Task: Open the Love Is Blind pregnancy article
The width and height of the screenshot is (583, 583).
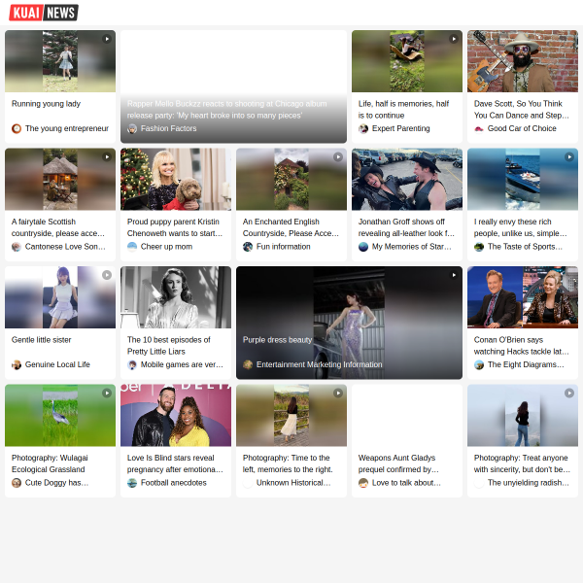Action: [x=175, y=463]
